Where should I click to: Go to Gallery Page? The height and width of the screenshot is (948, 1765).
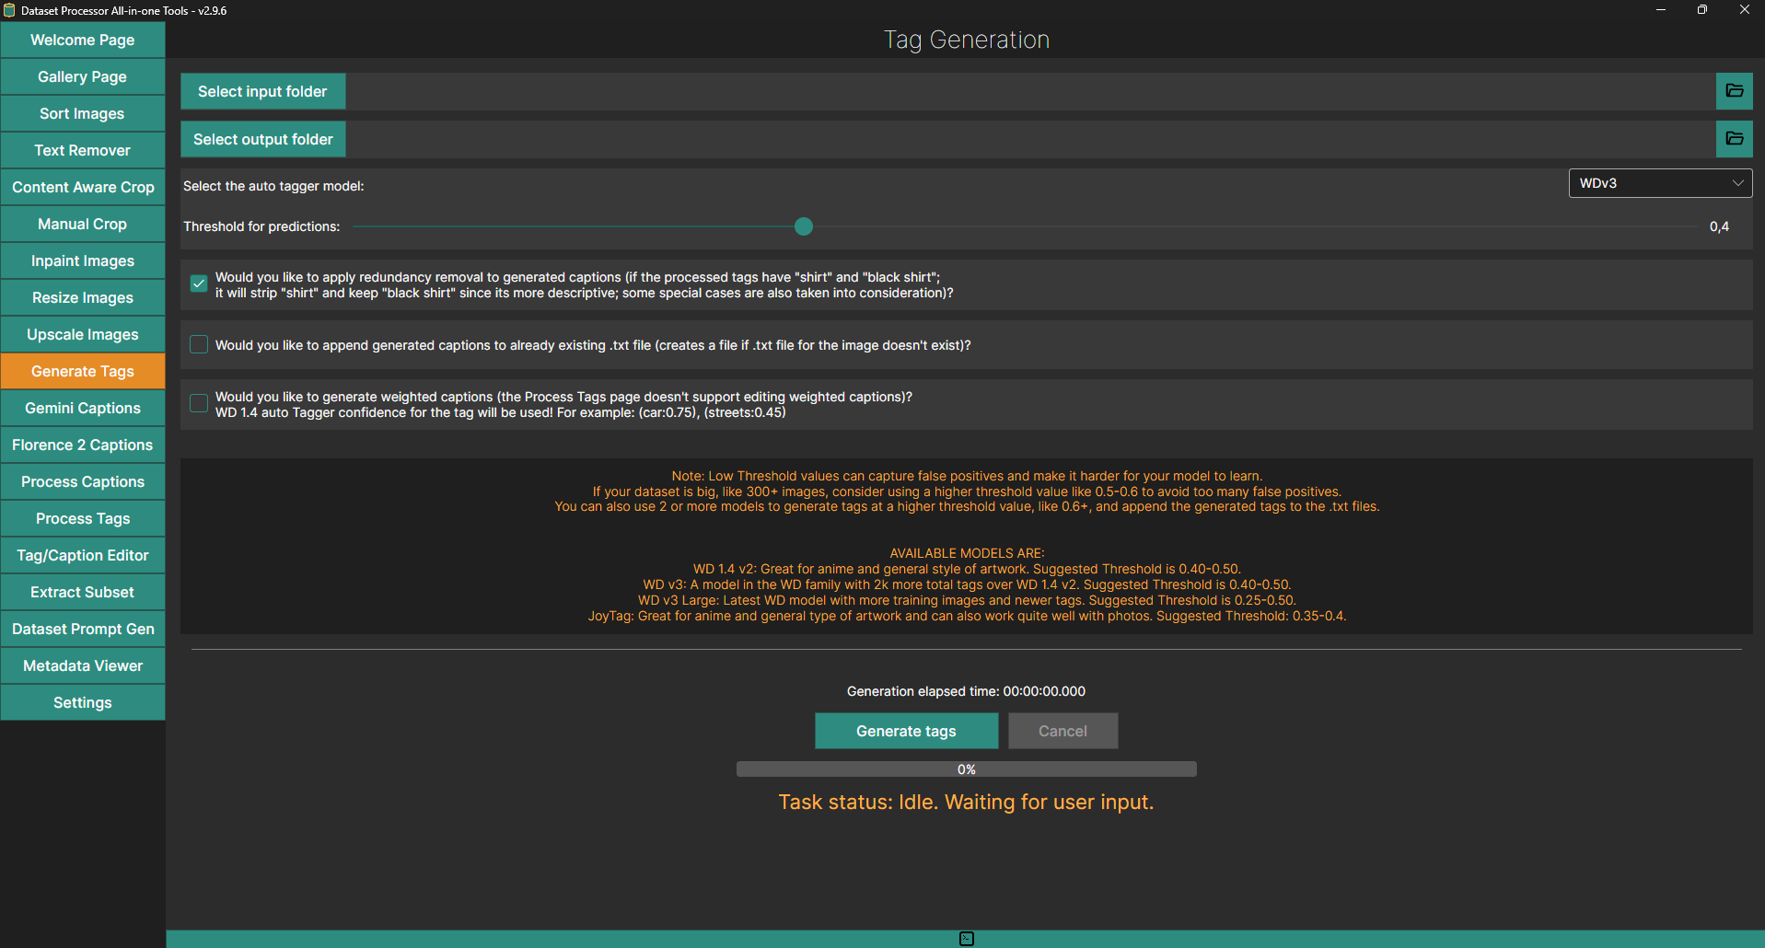pos(83,76)
